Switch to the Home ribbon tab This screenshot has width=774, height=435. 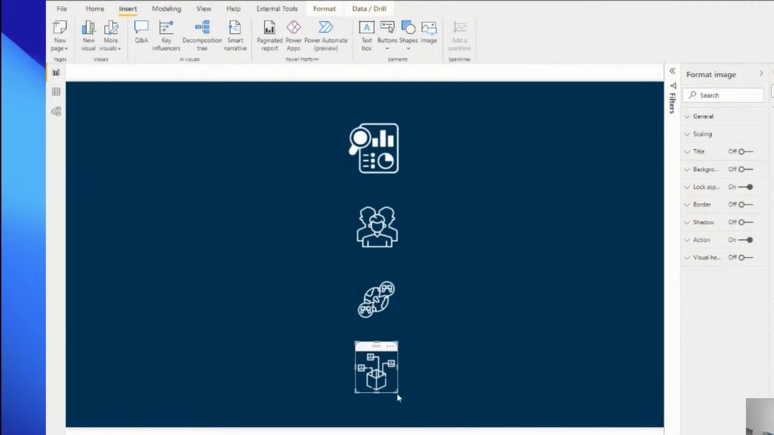(95, 9)
